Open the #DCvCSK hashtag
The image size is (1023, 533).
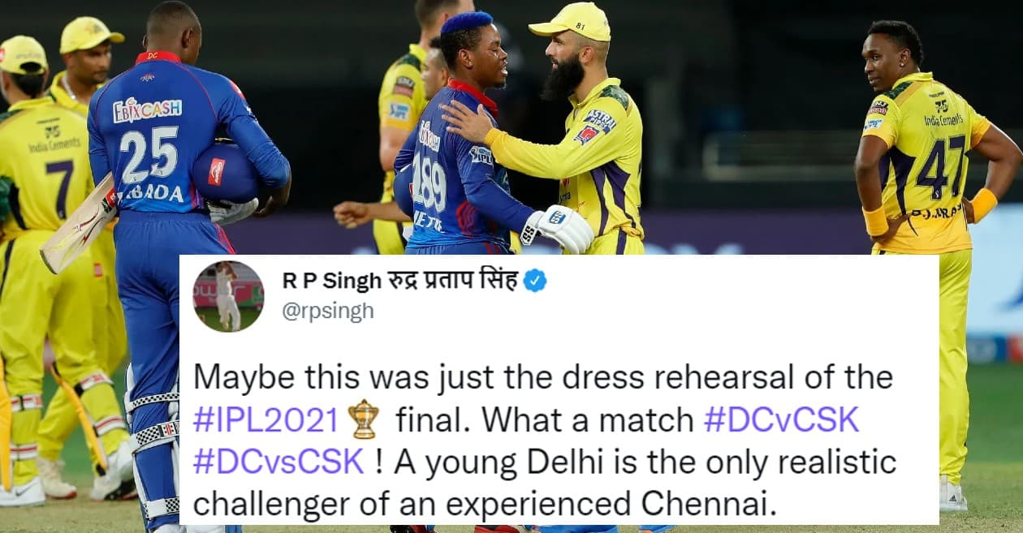pos(781,419)
